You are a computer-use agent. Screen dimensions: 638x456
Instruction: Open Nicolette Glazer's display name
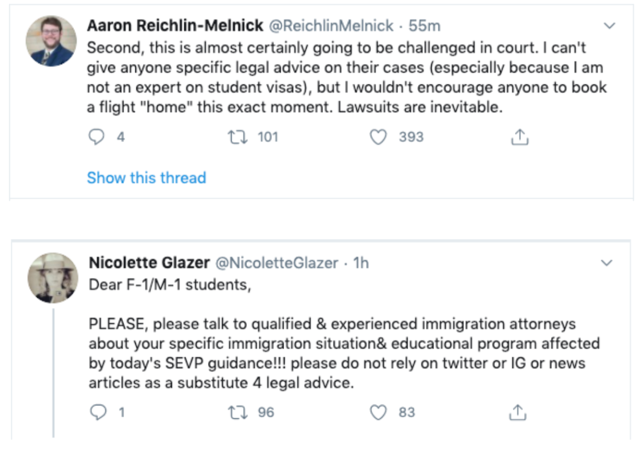[149, 263]
